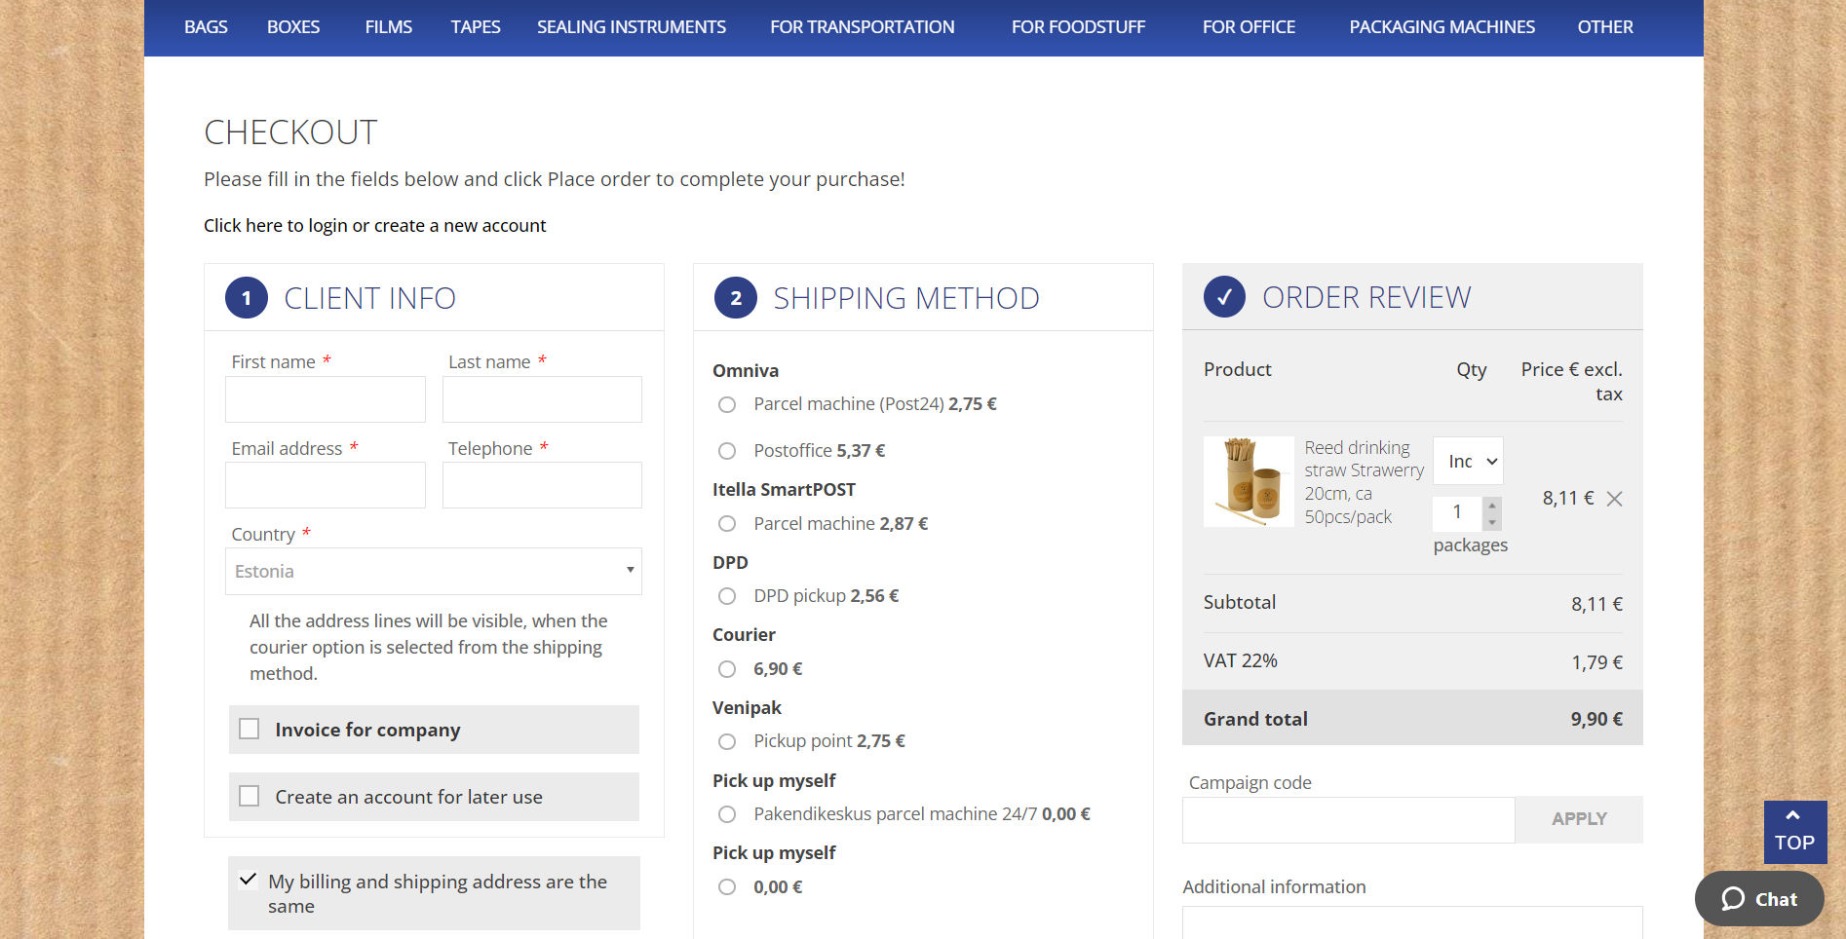Open the Chat bubble widget
1846x939 pixels.
(1759, 899)
